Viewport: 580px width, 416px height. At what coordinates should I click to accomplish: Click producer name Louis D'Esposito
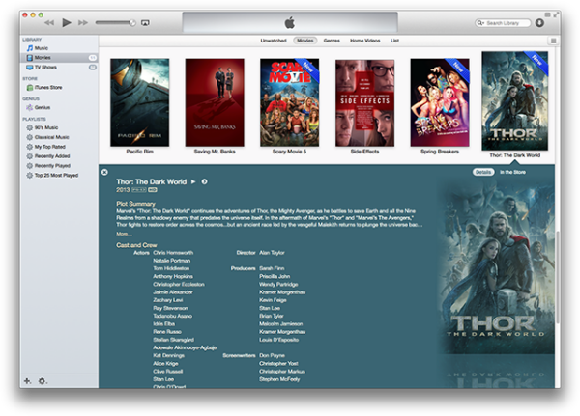pyautogui.click(x=279, y=340)
